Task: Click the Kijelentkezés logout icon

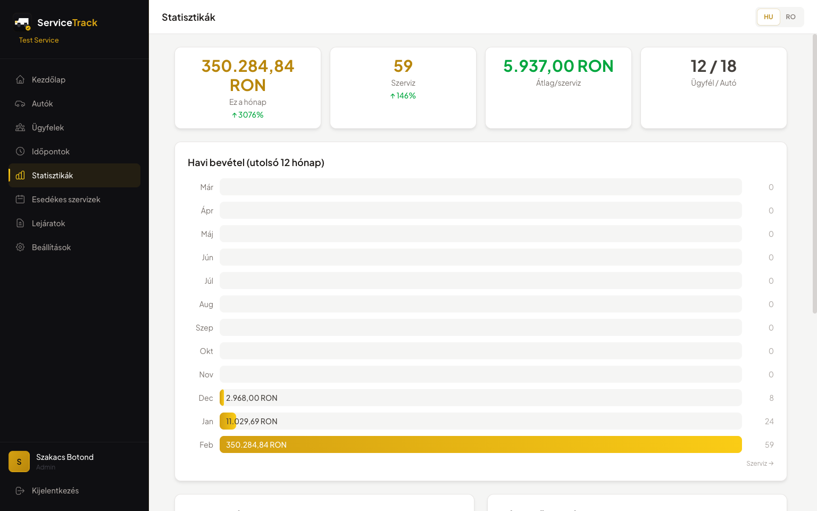Action: point(20,491)
